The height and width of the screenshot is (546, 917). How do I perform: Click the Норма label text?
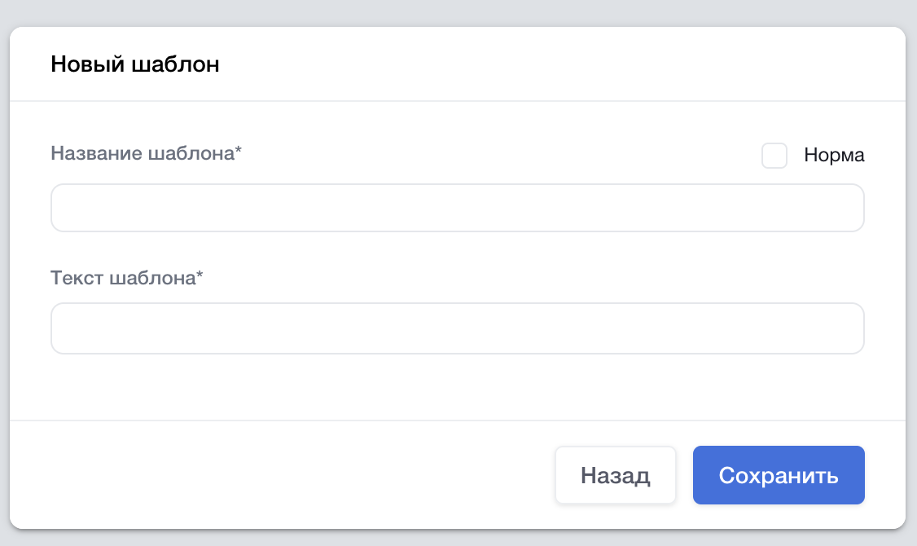[834, 155]
